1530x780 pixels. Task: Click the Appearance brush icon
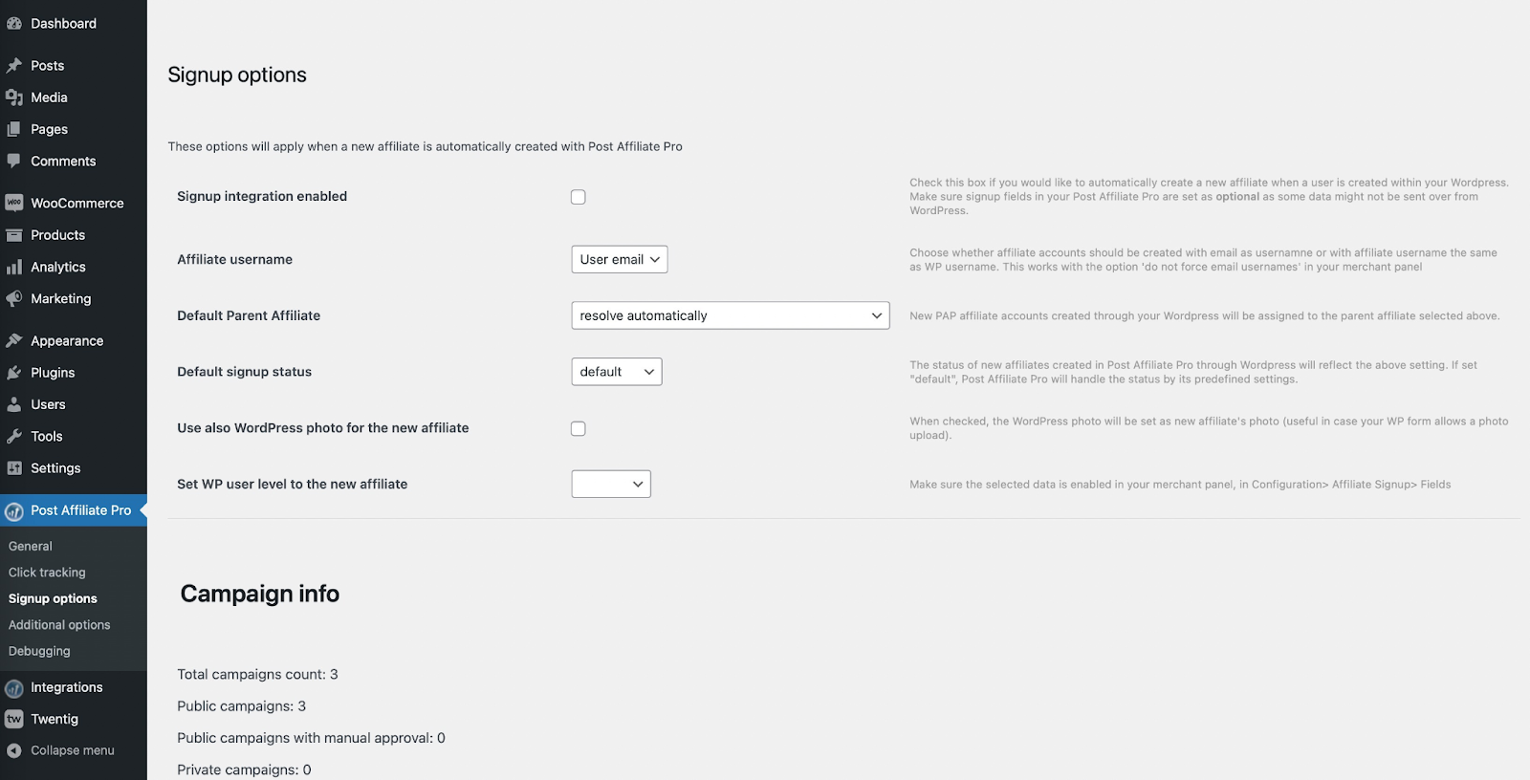tap(14, 340)
